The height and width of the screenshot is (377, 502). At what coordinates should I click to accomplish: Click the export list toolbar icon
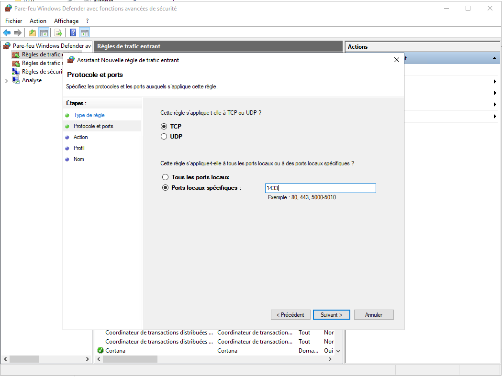[58, 33]
